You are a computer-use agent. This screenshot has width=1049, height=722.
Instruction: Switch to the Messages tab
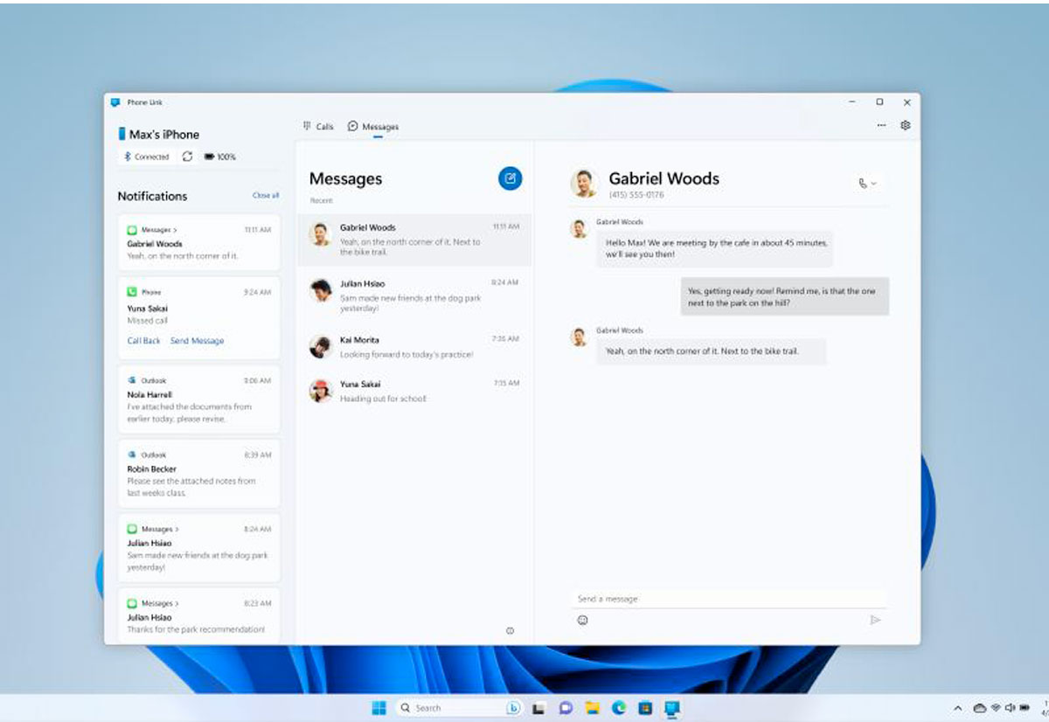373,126
